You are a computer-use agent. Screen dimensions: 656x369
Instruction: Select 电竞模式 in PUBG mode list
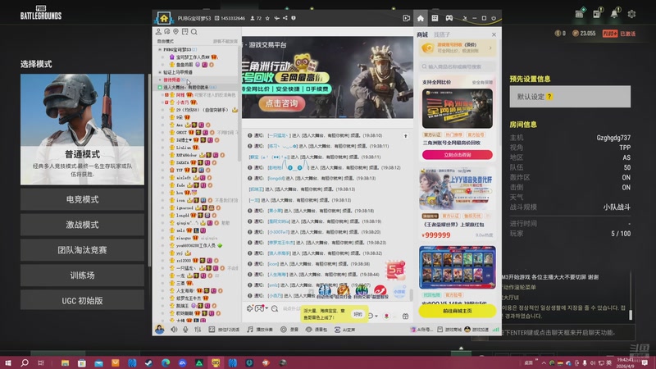click(83, 199)
